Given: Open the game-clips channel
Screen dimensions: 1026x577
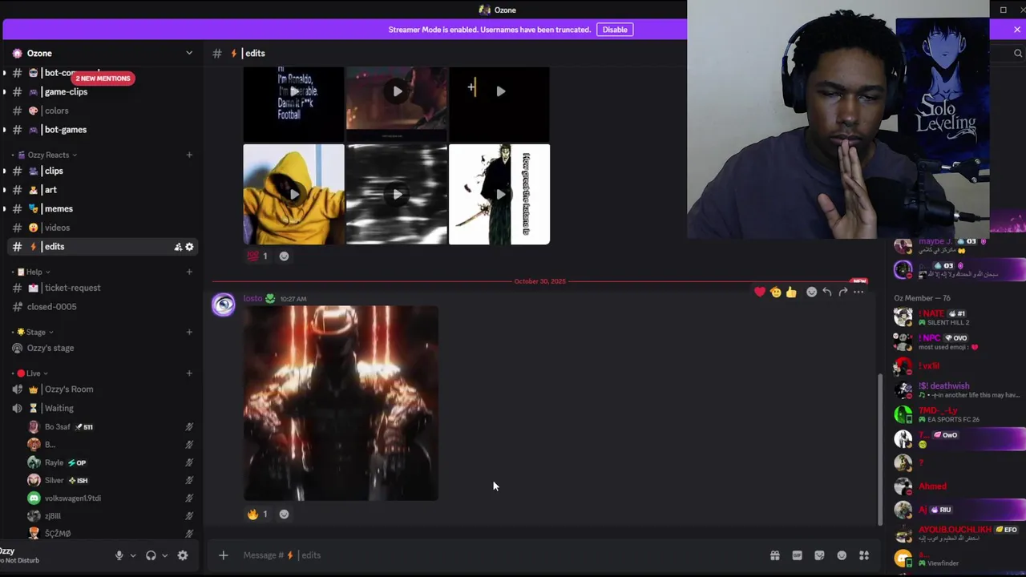Looking at the screenshot, I should 103,91.
